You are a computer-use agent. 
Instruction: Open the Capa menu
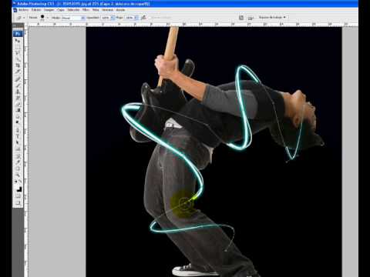coord(61,10)
